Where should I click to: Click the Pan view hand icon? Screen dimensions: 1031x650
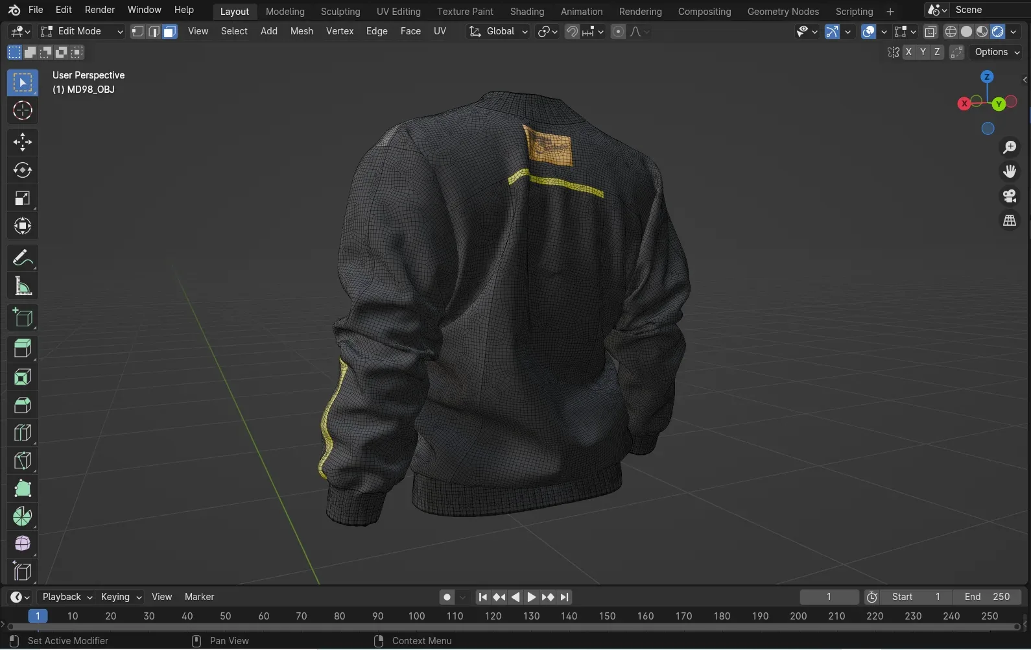pos(1010,171)
